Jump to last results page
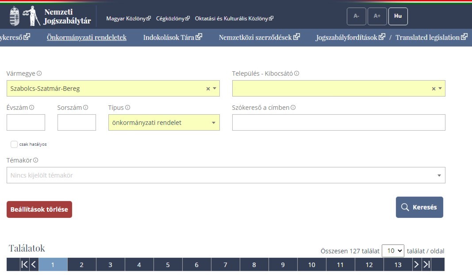This screenshot has width=472, height=275. point(426,264)
